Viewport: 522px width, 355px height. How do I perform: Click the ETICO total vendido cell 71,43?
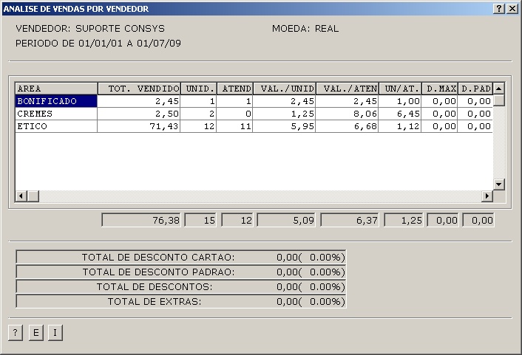(x=139, y=126)
